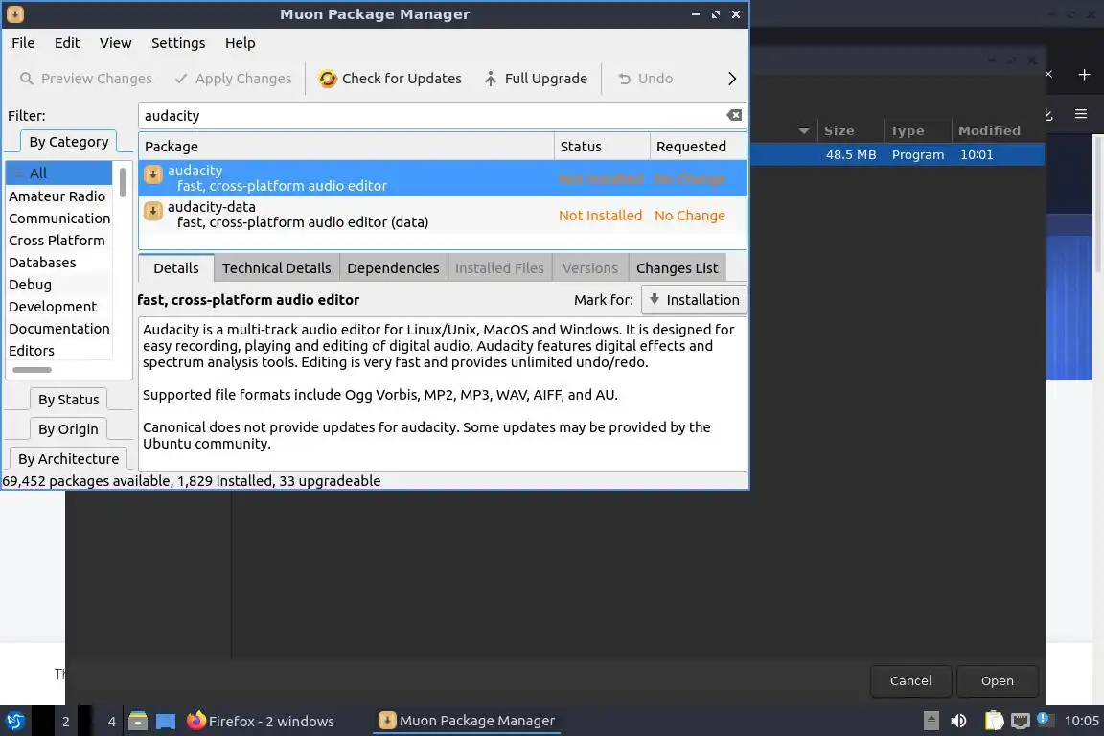Click the Apply Changes checkmark button

click(x=233, y=79)
